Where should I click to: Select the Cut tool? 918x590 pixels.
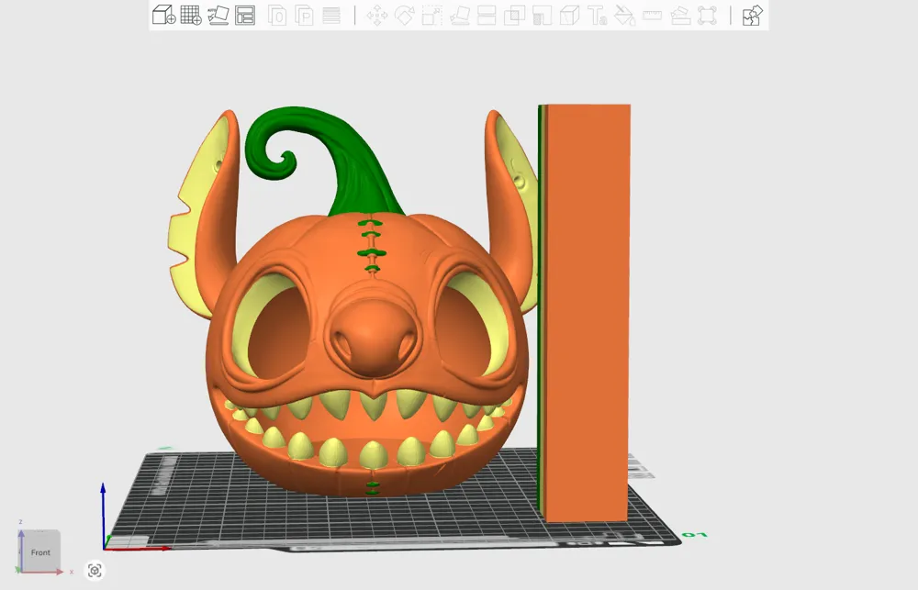pyautogui.click(x=487, y=16)
